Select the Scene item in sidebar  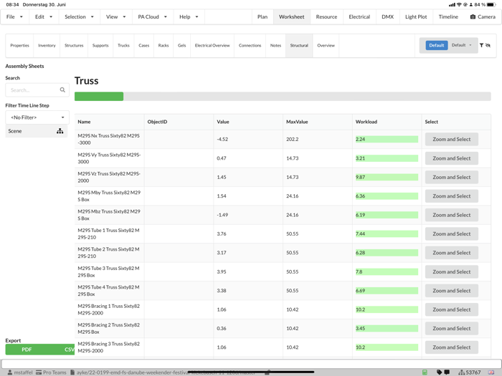(x=36, y=131)
